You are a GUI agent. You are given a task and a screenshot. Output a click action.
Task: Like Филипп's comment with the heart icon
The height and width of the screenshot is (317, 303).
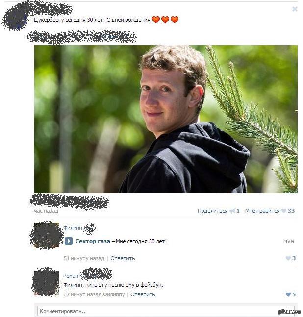point(288,258)
